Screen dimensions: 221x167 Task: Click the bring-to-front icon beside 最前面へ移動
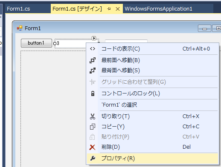93,60
